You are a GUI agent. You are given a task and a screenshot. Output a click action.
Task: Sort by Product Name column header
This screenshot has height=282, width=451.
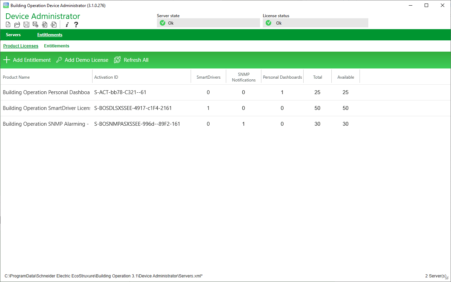click(x=46, y=77)
